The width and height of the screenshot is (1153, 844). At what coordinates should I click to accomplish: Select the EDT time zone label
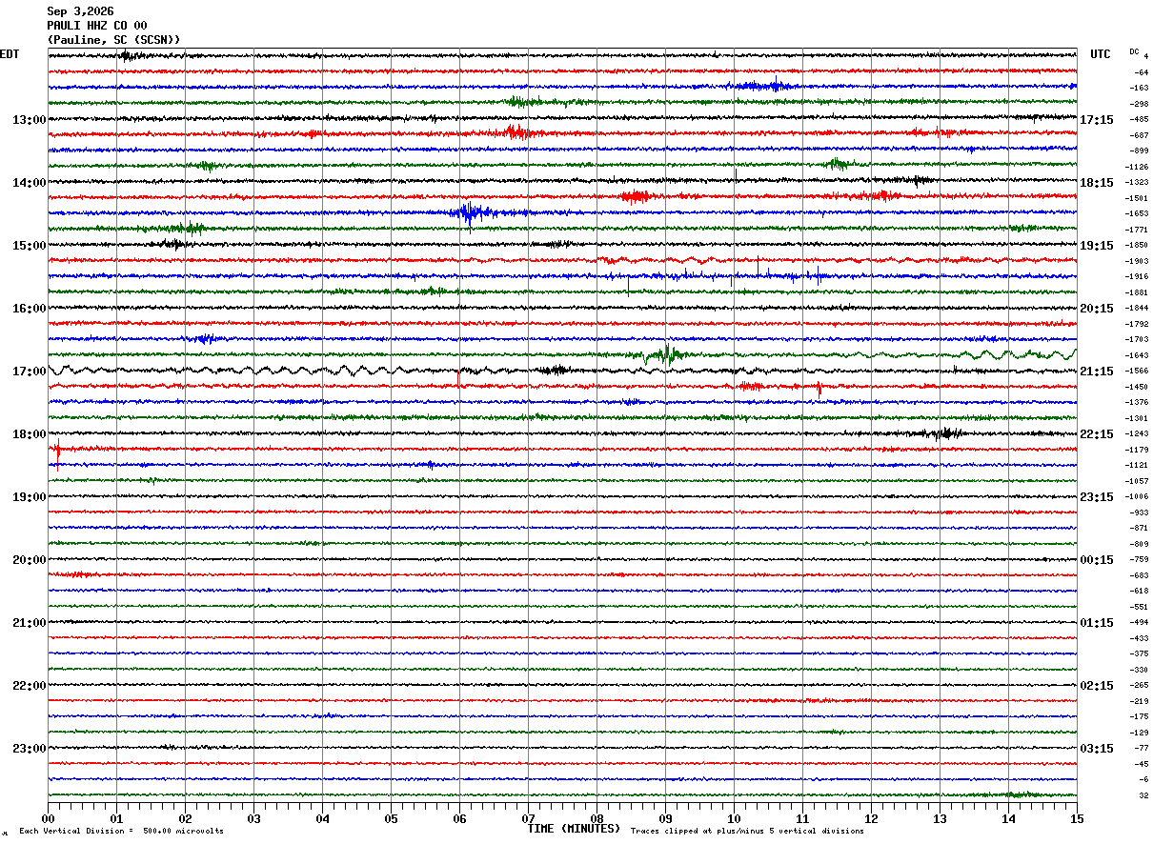[10, 54]
